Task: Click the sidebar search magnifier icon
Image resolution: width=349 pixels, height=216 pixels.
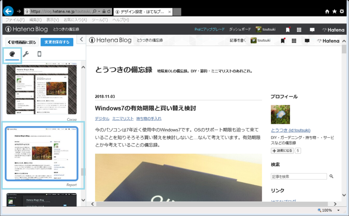Action: coord(331,176)
